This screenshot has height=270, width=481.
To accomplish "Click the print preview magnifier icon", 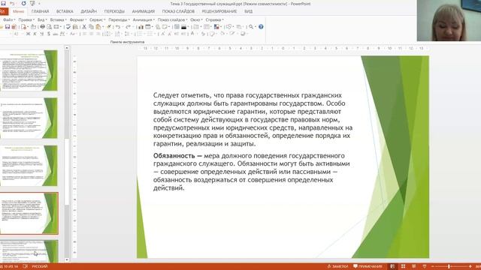I will [50, 27].
